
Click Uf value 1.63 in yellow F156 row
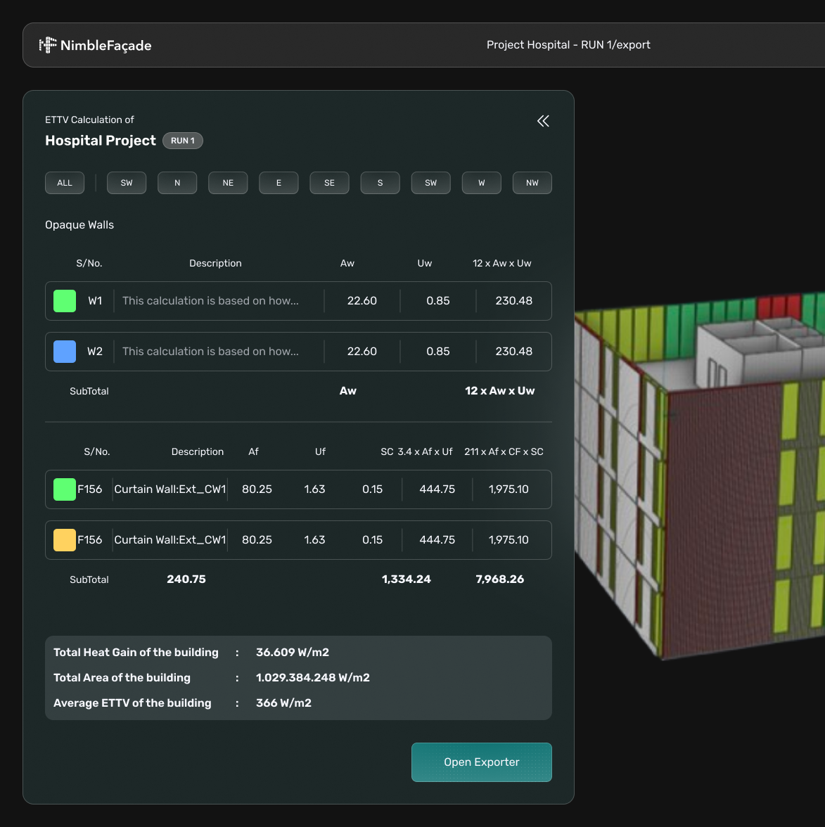pos(314,540)
